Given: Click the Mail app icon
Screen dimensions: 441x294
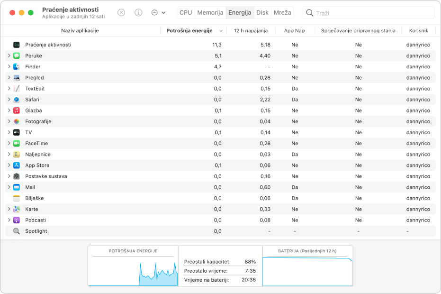Looking at the screenshot, I should click(x=17, y=187).
